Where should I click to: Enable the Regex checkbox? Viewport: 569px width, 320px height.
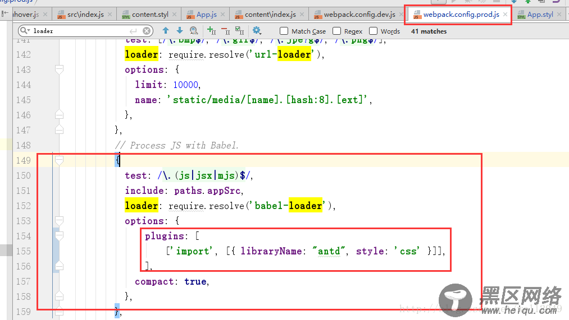pyautogui.click(x=337, y=31)
